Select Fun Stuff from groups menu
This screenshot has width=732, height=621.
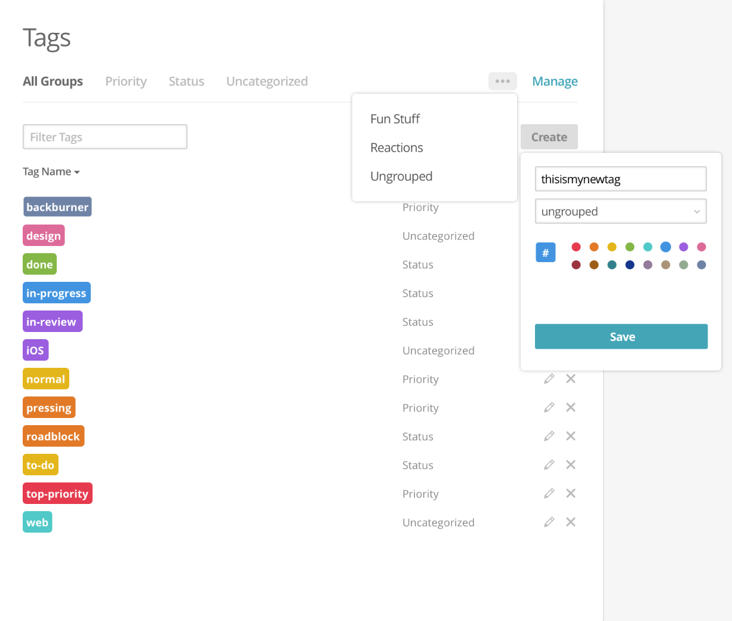395,119
